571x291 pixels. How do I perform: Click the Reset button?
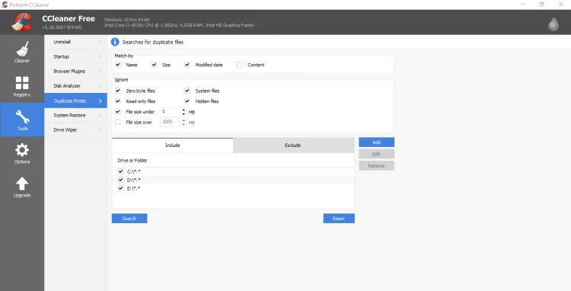(339, 218)
